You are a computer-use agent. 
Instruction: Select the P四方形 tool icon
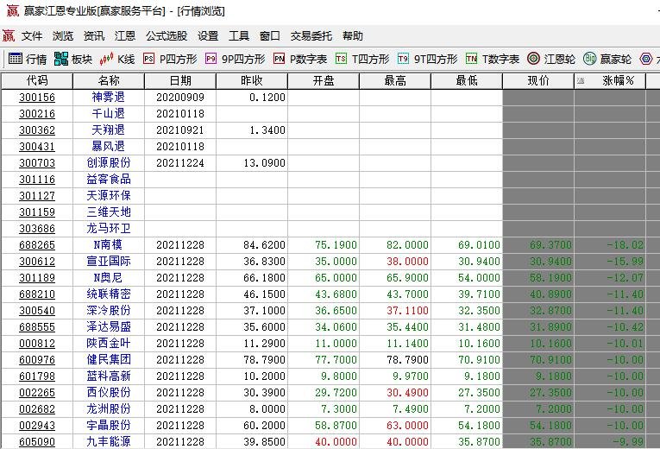(148, 59)
